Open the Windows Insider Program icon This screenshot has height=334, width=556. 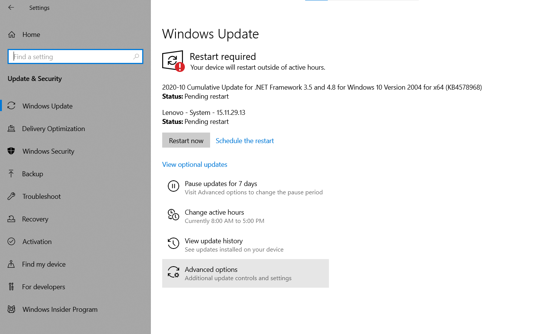(x=11, y=309)
